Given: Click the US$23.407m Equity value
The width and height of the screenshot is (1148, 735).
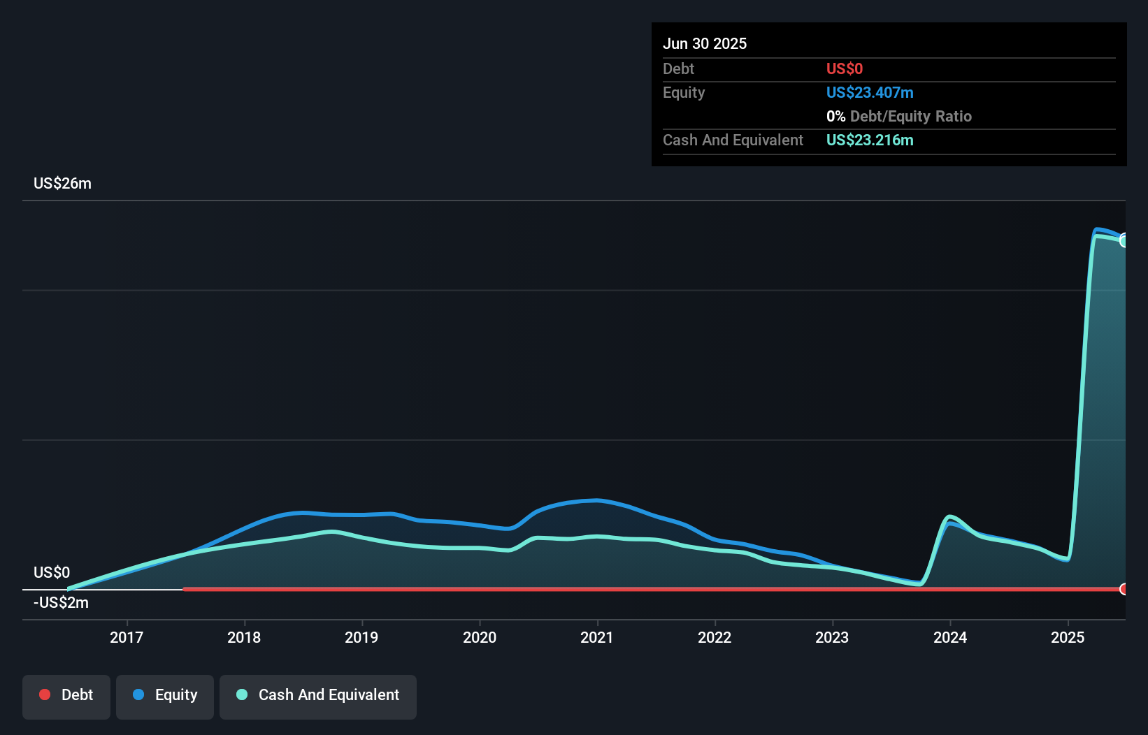Looking at the screenshot, I should point(870,92).
